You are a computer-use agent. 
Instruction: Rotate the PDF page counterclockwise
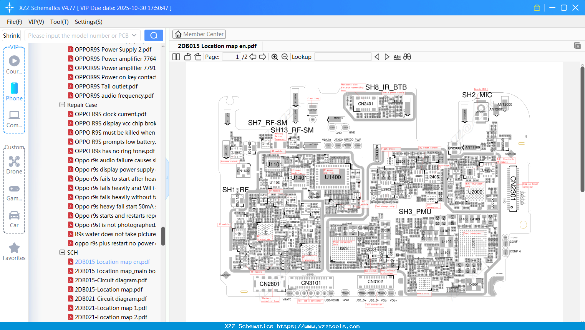click(187, 57)
